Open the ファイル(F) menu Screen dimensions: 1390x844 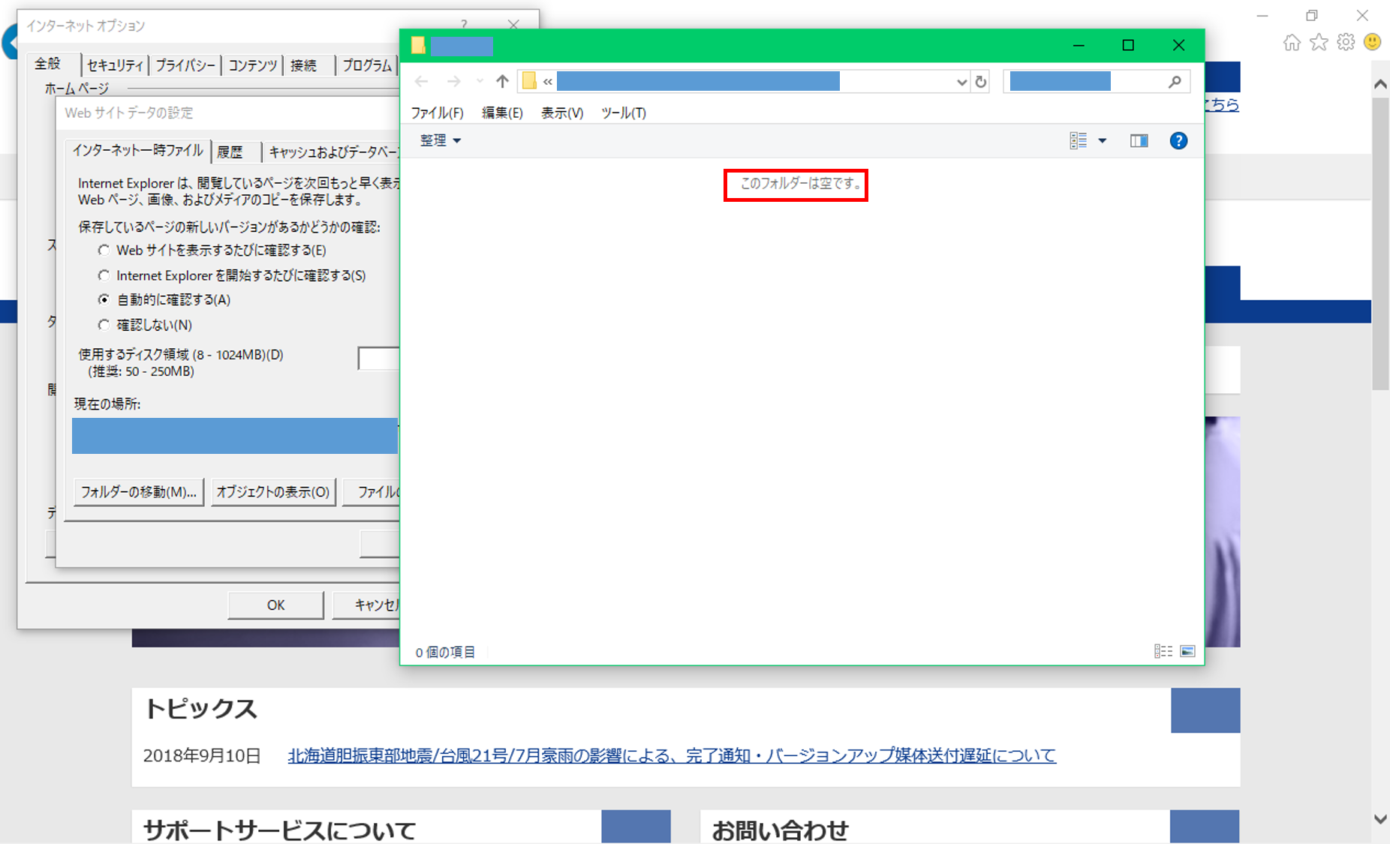437,113
